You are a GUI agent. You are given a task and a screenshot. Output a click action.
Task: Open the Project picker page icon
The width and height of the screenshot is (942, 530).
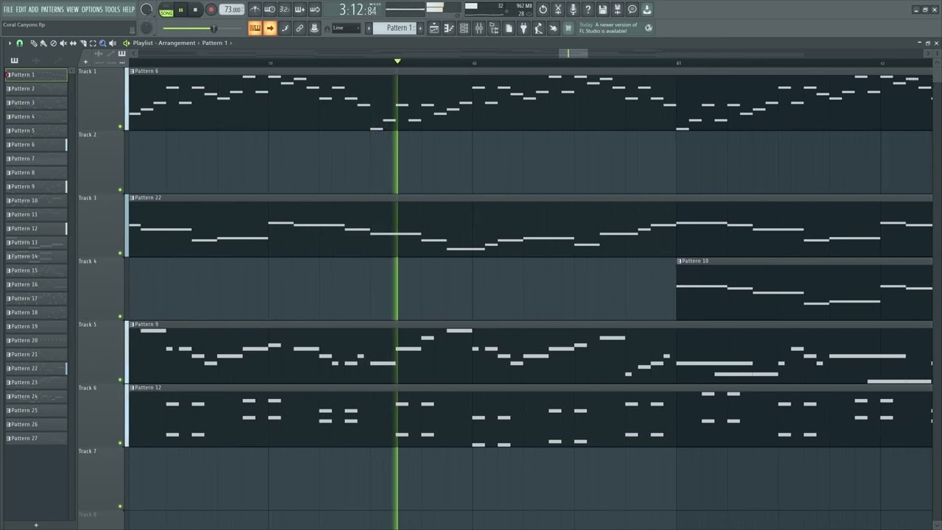click(509, 28)
